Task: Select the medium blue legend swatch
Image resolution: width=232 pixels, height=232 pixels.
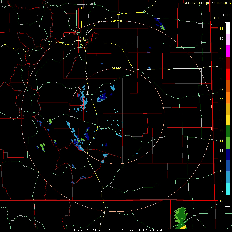Action: click(x=228, y=166)
